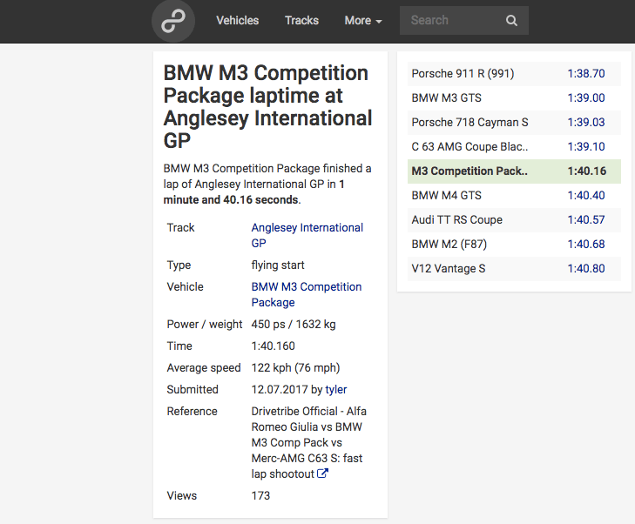Click the C 63 AMG Coupe Blac.. row name

coord(469,146)
